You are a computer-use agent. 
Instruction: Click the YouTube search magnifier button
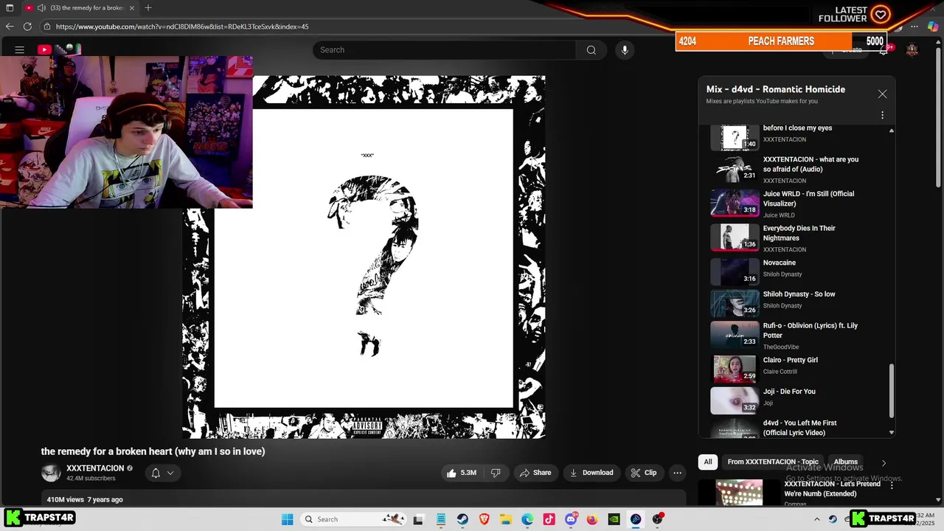591,50
